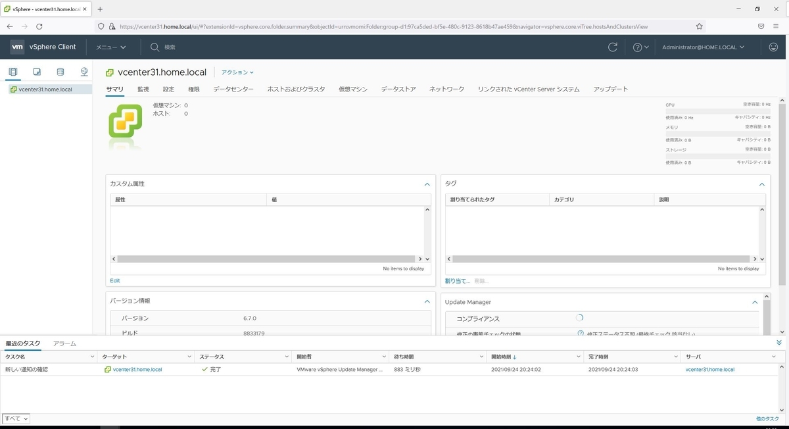789x429 pixels.
Task: Click the browser address bar
Action: pos(401,26)
